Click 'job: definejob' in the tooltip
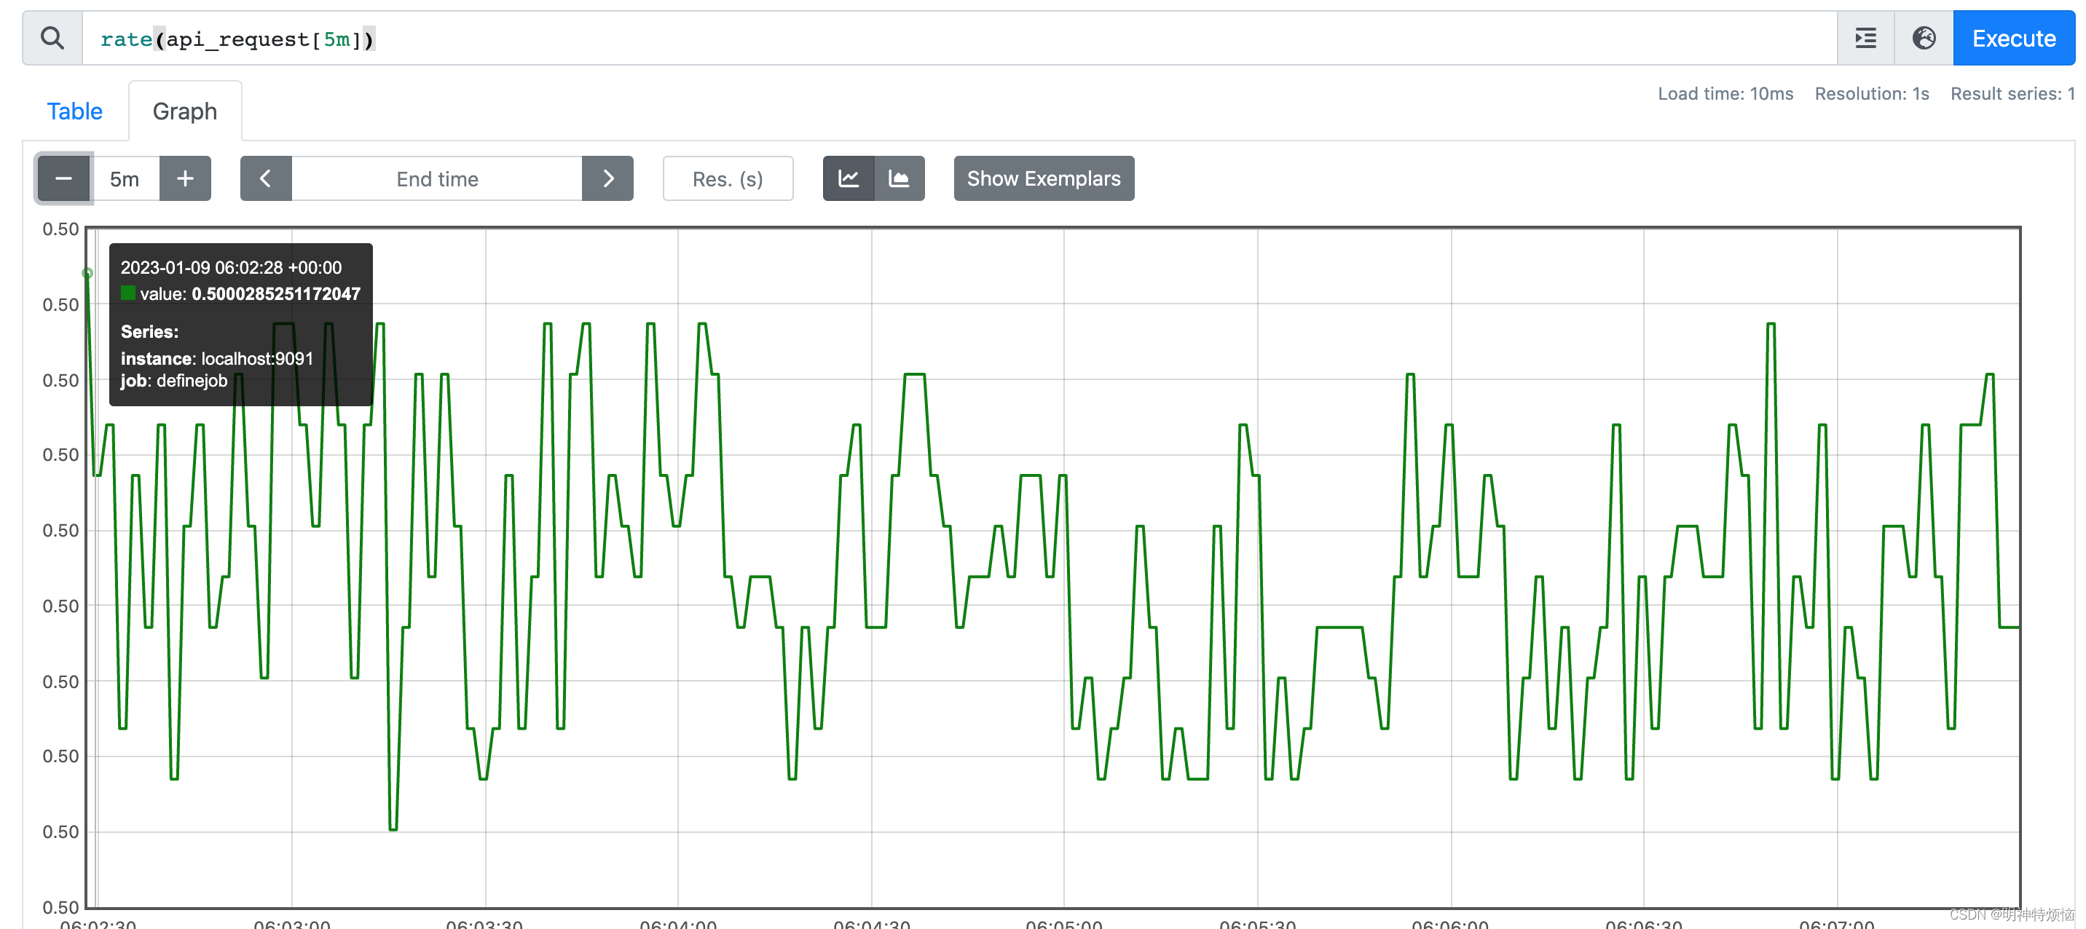This screenshot has height=929, width=2086. [x=174, y=380]
